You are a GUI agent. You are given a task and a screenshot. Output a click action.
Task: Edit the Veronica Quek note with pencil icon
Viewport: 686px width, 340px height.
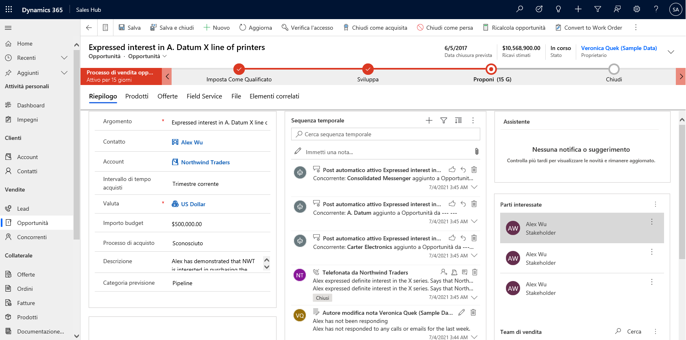(462, 312)
